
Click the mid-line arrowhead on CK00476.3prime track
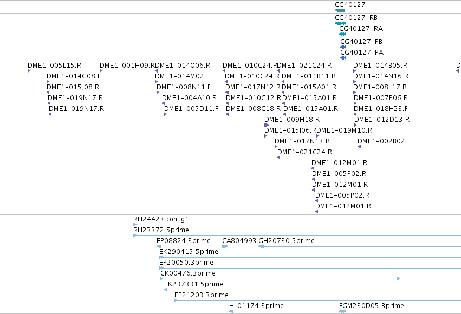point(399,279)
